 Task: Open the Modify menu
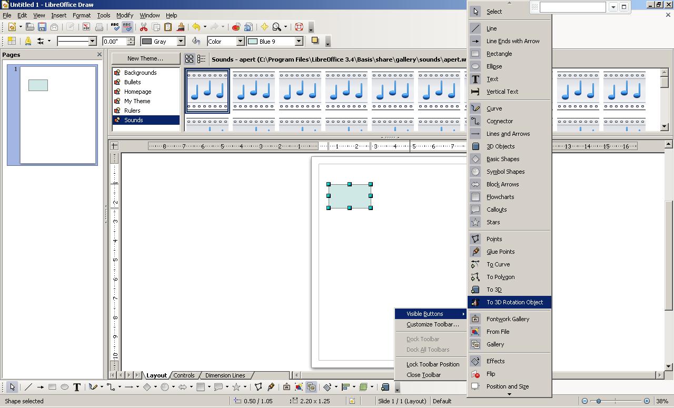coord(125,15)
